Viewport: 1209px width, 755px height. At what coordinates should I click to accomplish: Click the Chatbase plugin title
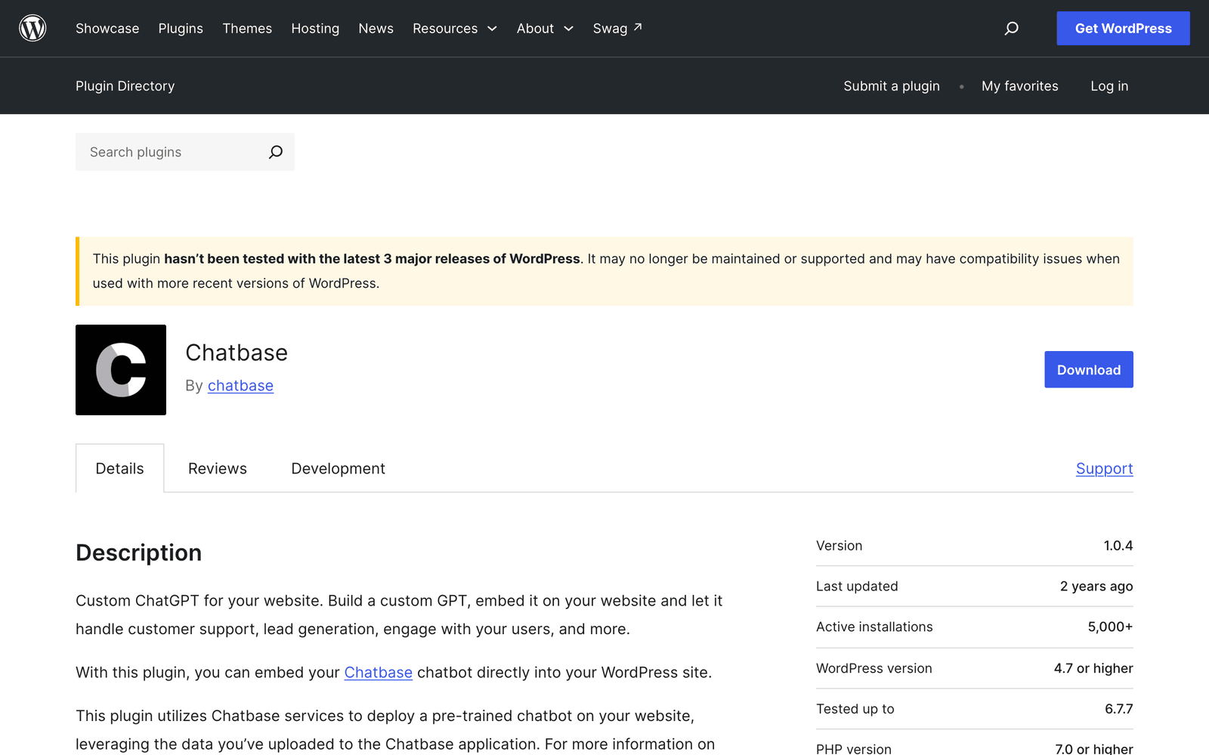pyautogui.click(x=237, y=353)
